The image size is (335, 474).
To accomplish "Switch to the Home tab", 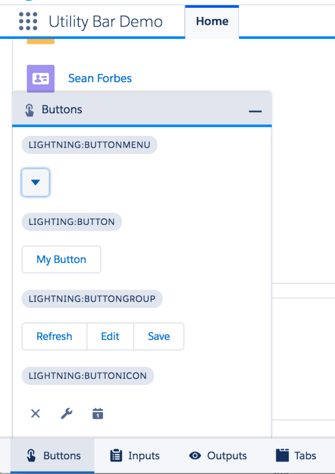I will click(211, 21).
